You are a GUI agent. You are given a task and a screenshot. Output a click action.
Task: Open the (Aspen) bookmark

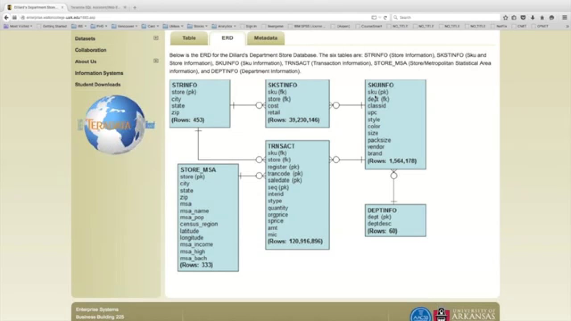point(340,26)
